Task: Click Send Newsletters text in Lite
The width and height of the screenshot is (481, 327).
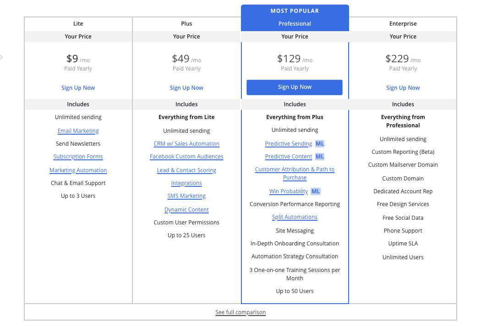Action: click(x=78, y=143)
